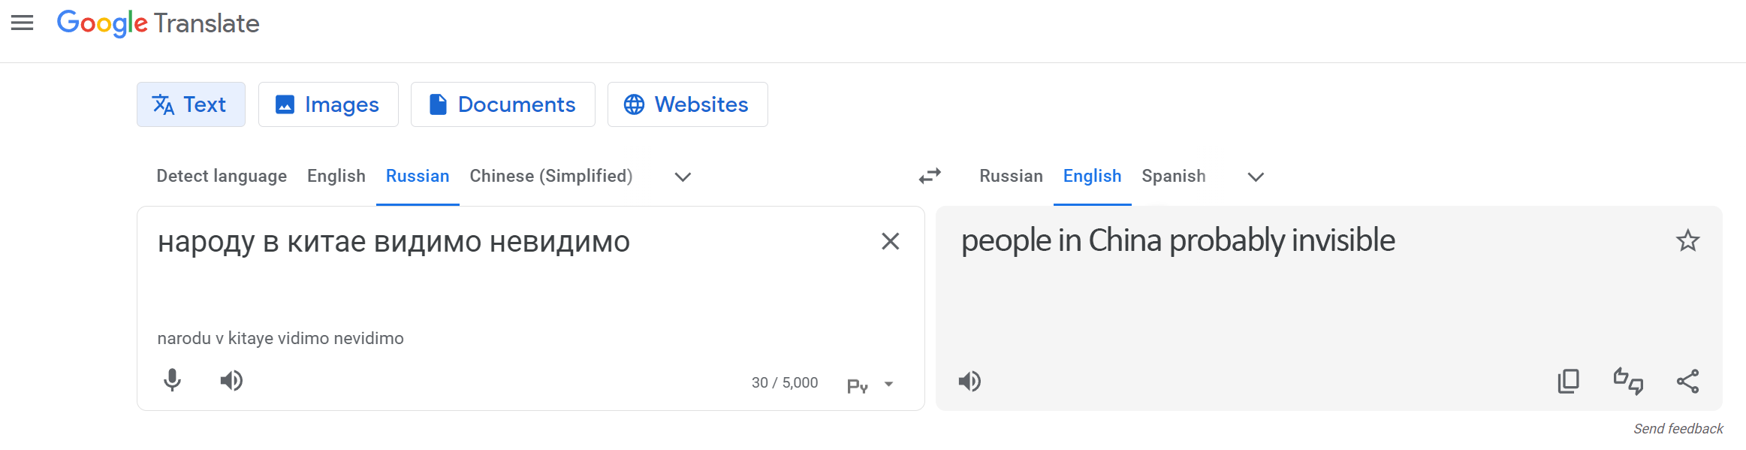Screen dimensions: 1746x450
Task: Open the main hamburger menu
Action: [23, 23]
